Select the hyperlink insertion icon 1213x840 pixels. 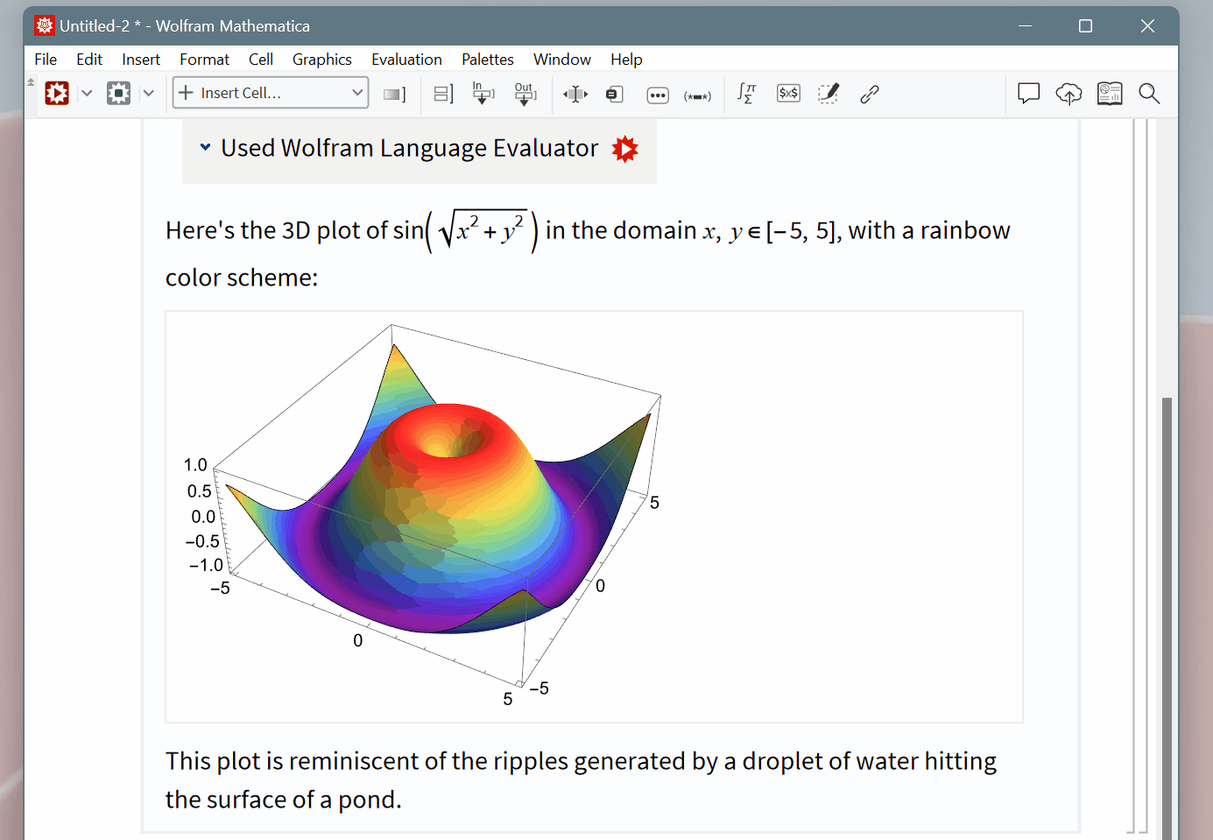pos(869,93)
